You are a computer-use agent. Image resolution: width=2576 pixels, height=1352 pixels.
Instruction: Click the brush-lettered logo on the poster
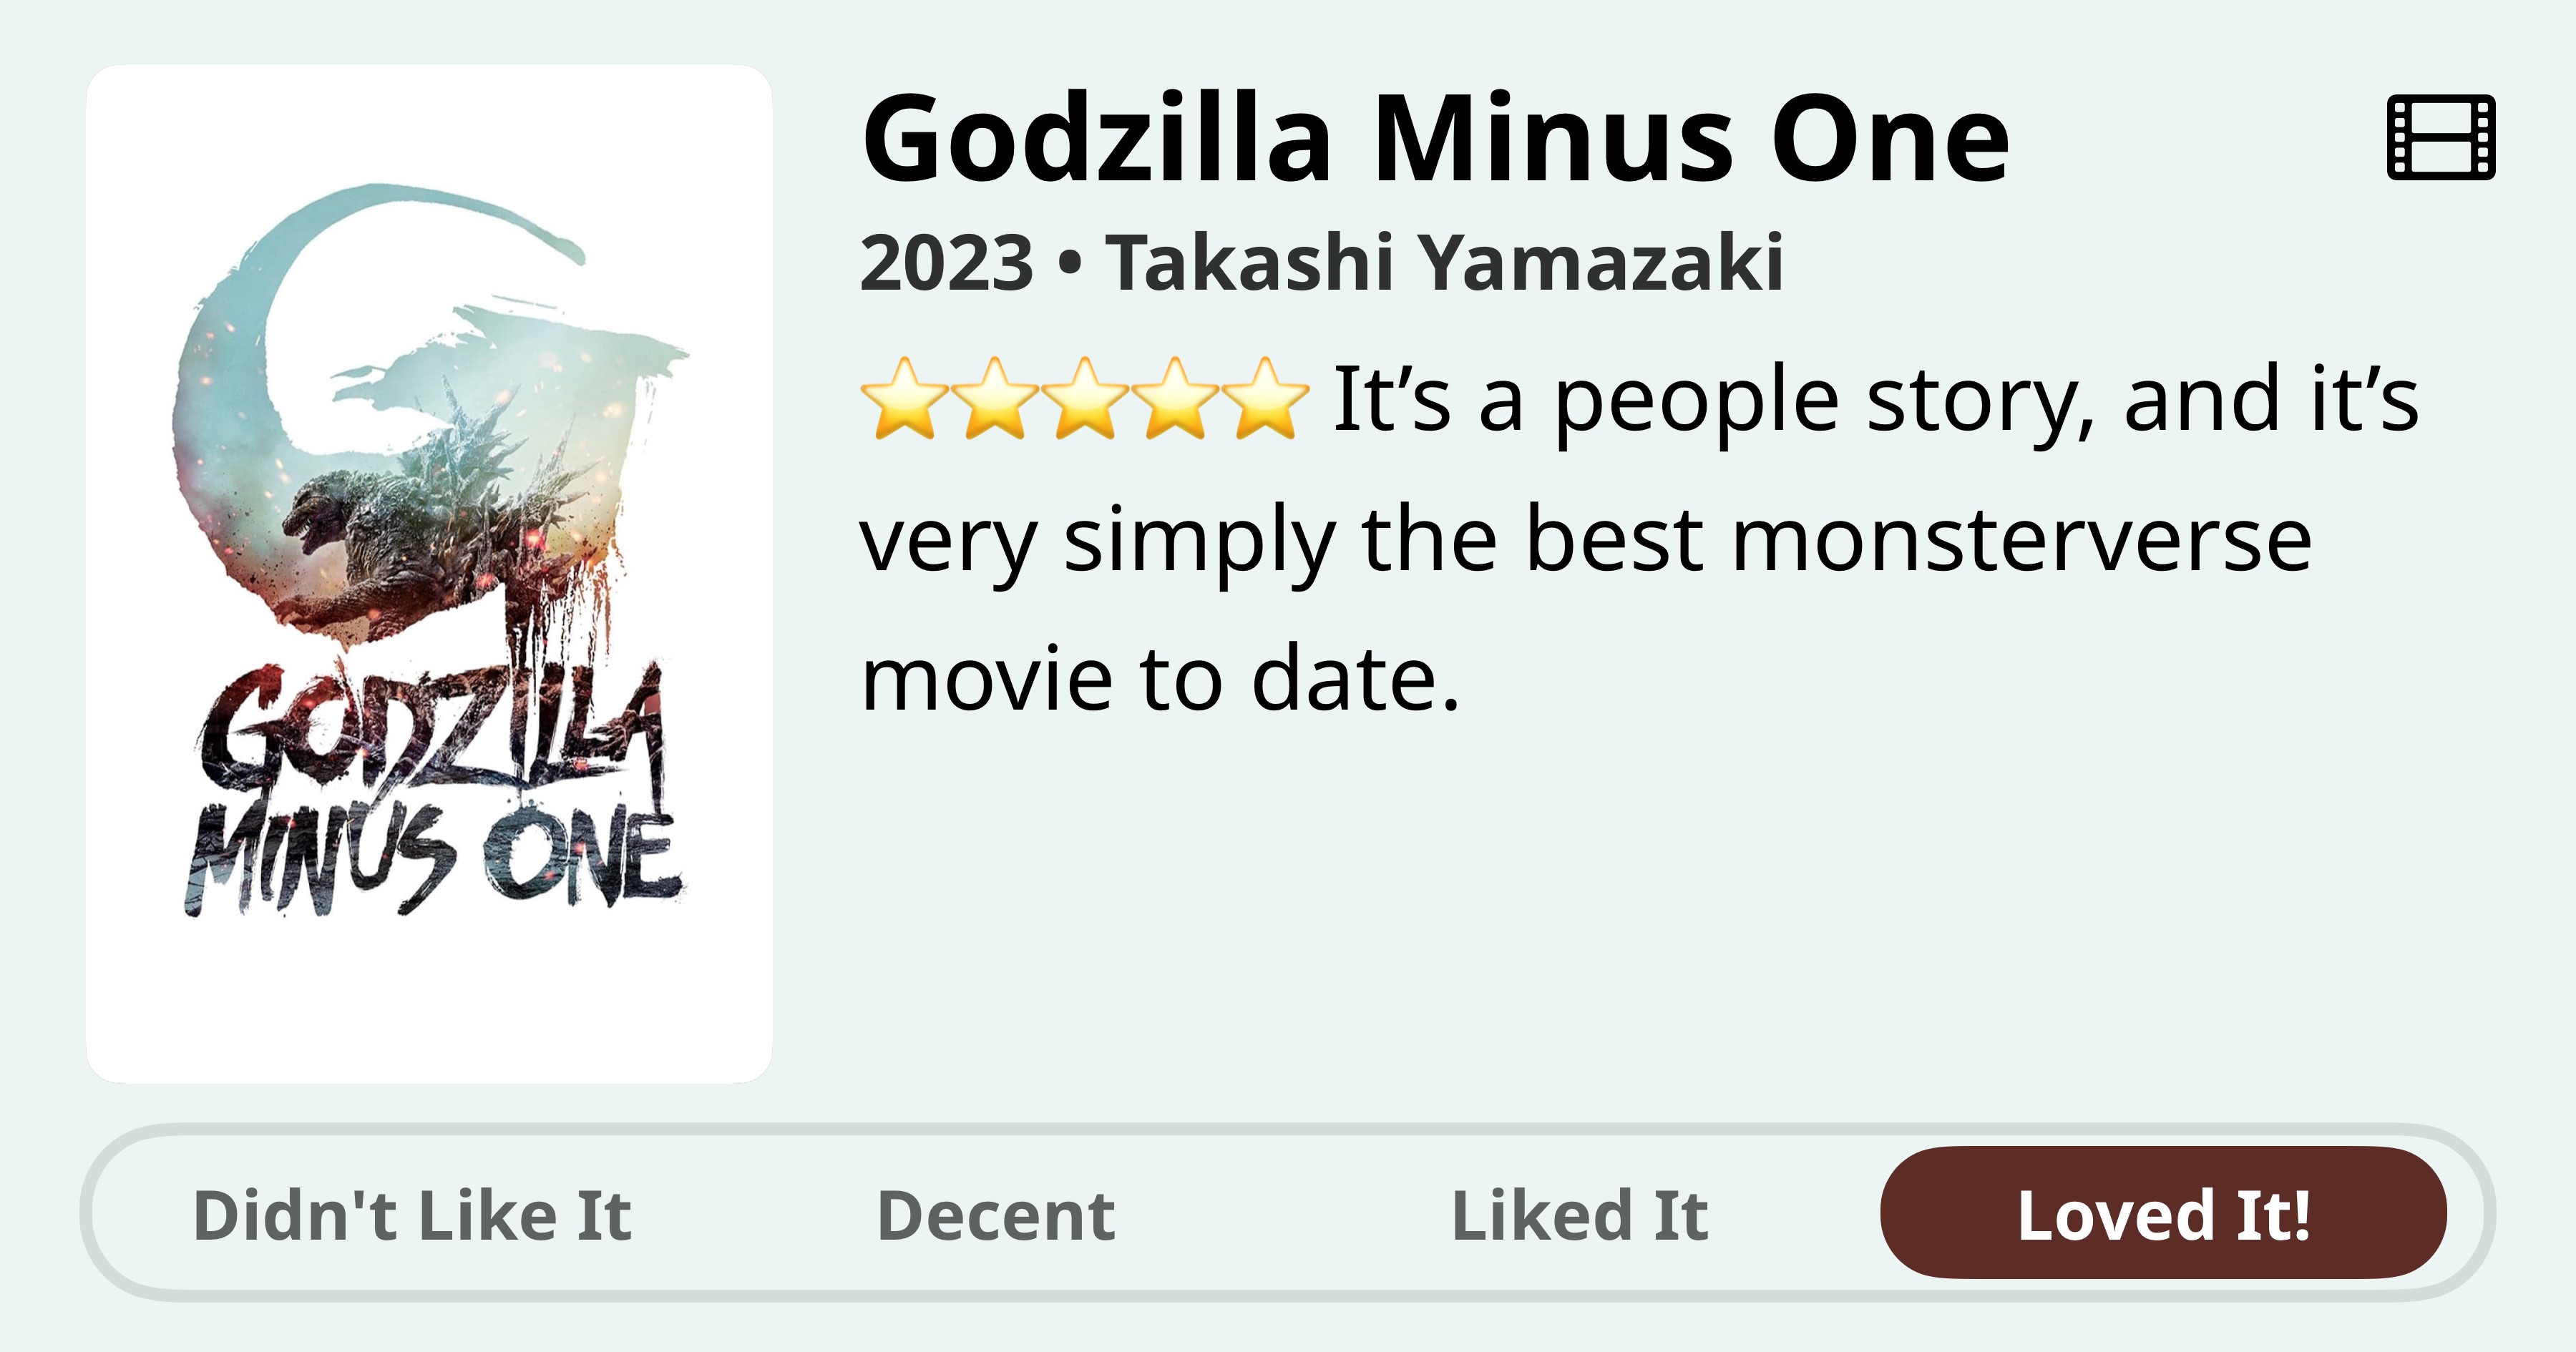click(x=430, y=790)
